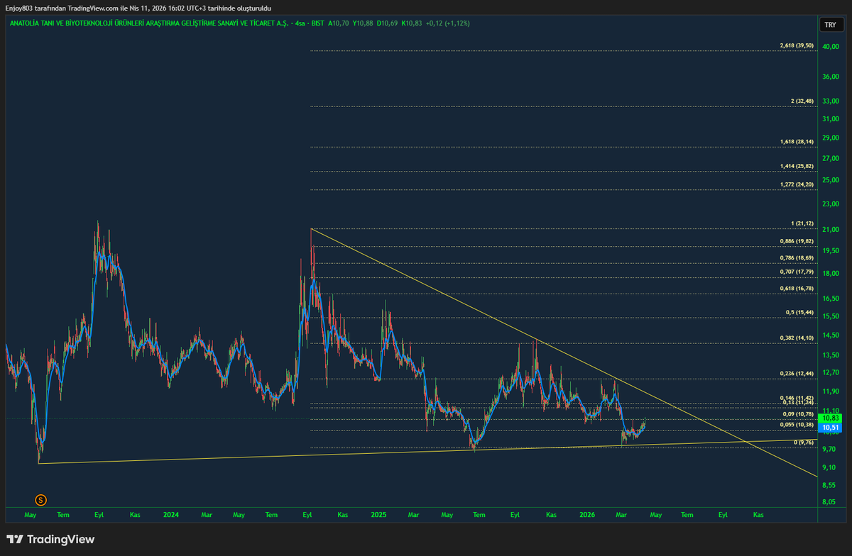This screenshot has height=556, width=852.
Task: Click the 9,10 price axis label
Action: 829,468
